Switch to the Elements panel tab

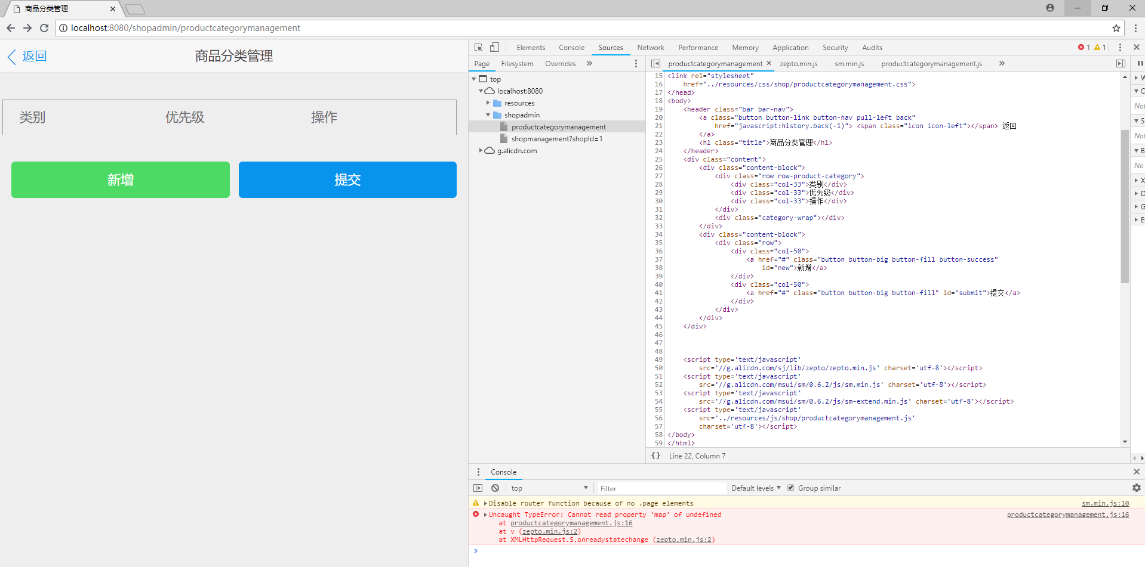click(531, 48)
